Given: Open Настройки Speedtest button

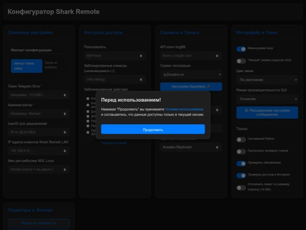Looking at the screenshot, I should pyautogui.click(x=191, y=87).
